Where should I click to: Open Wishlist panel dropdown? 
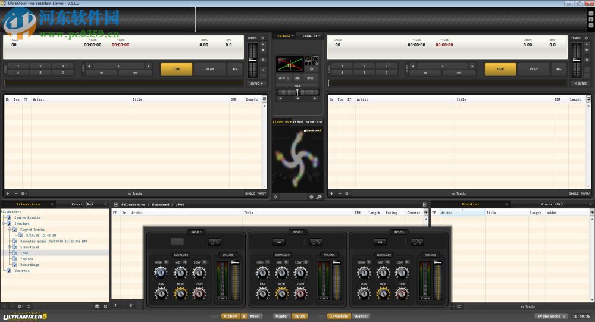click(506, 204)
